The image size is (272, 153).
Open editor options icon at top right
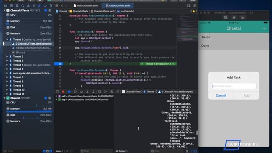189,6
